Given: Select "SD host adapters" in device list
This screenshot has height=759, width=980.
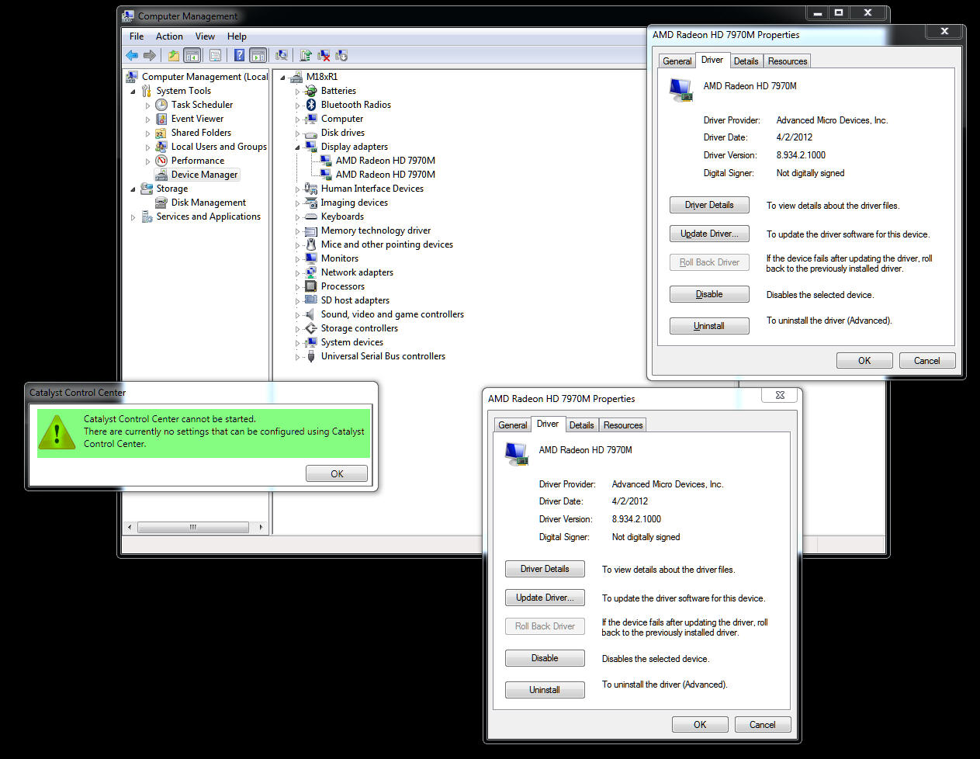Looking at the screenshot, I should (355, 300).
